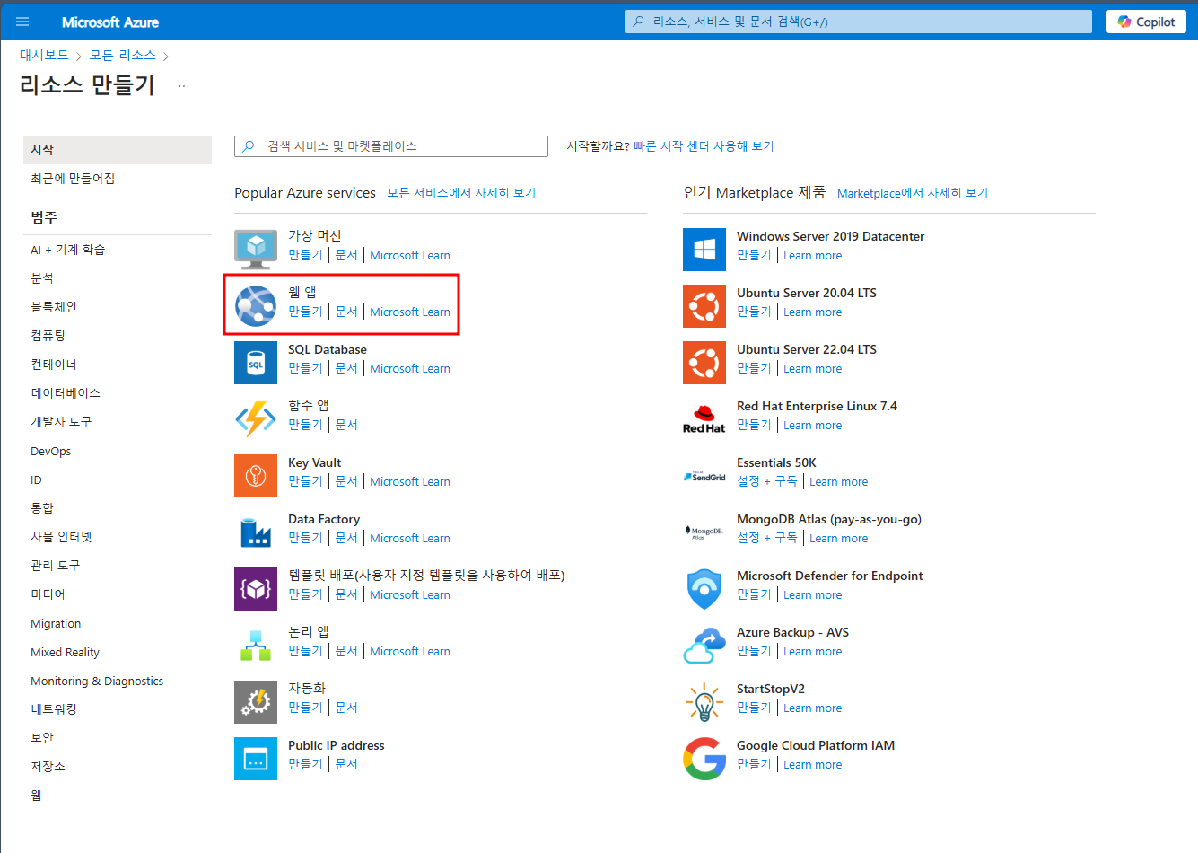This screenshot has height=853, width=1198.
Task: Click 만들기 under 논리 앱
Action: [305, 651]
